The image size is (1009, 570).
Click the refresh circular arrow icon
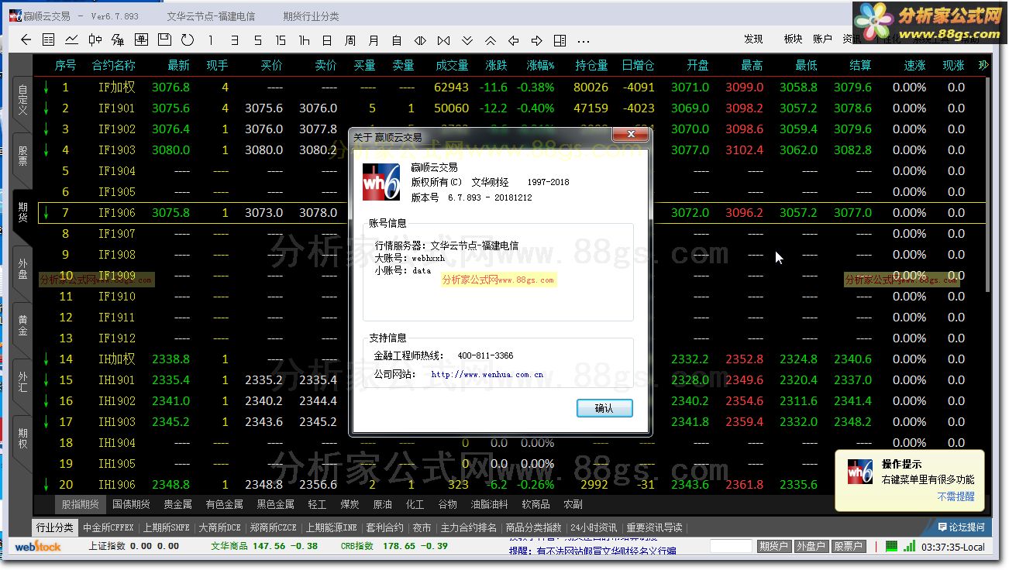[x=188, y=40]
